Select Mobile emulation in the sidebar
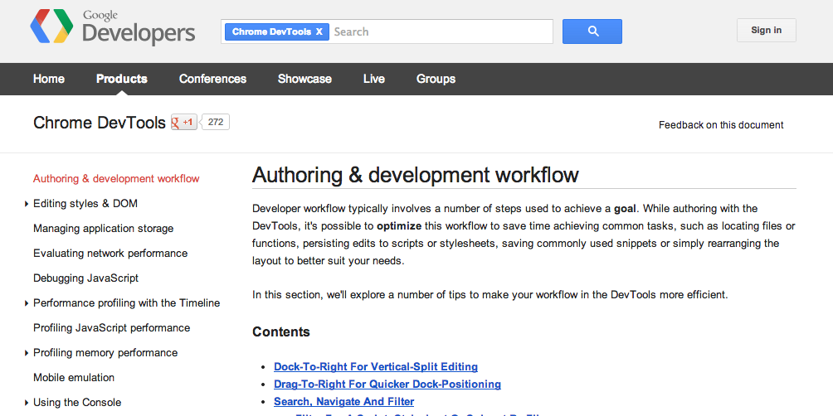833x416 pixels. pos(74,377)
